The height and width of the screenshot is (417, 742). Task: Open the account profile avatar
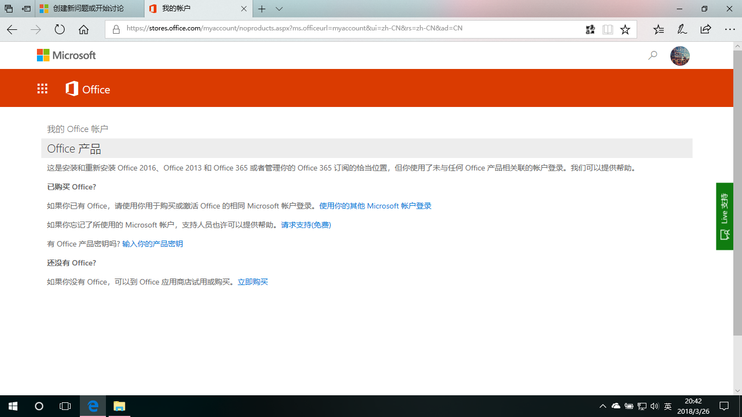tap(680, 55)
